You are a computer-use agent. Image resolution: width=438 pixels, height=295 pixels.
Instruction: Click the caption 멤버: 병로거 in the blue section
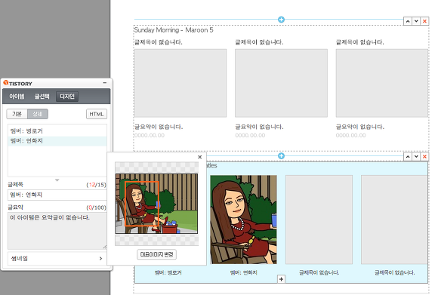click(168, 272)
